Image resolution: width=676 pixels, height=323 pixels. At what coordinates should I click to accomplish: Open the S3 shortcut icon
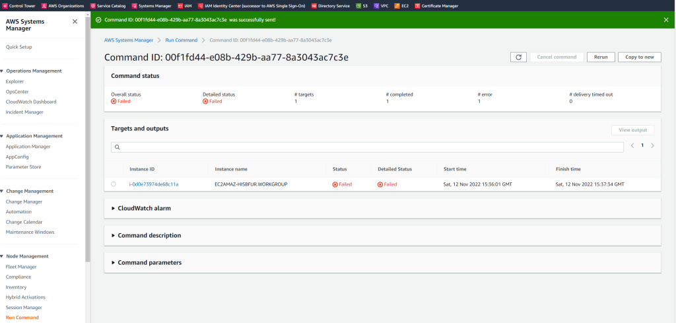pyautogui.click(x=358, y=6)
